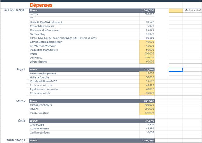The height and width of the screenshot is (143, 202).
Task: Click the amount '105,00 €'
Action: 147,58
